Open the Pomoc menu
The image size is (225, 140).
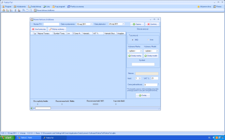point(217,7)
